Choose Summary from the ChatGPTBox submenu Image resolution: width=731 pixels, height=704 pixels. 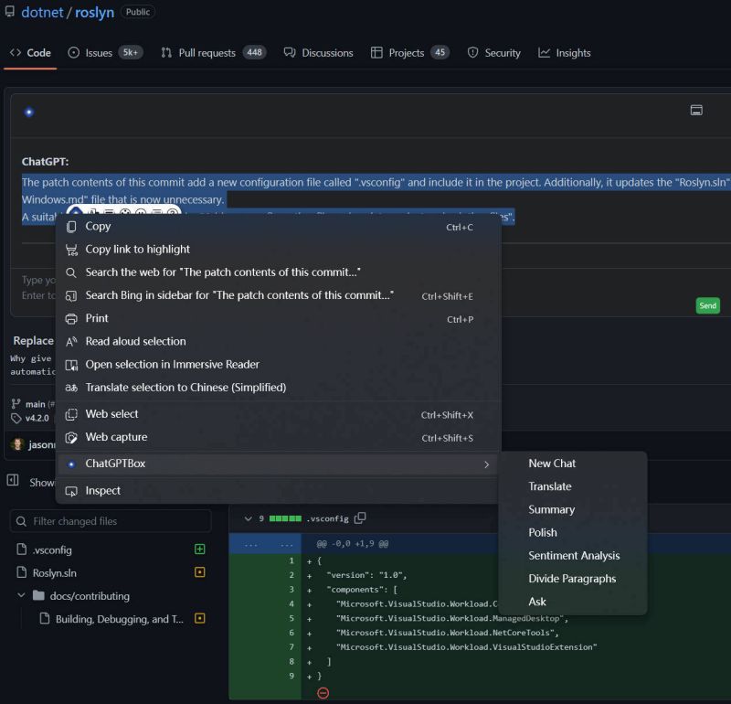point(552,509)
